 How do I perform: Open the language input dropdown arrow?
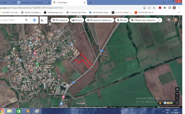(46, 20)
